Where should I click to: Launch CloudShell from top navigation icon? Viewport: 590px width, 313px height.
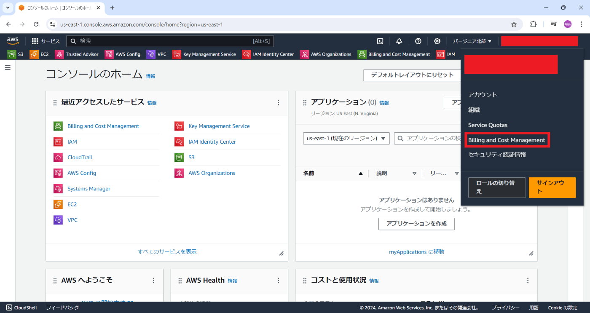[x=380, y=41]
